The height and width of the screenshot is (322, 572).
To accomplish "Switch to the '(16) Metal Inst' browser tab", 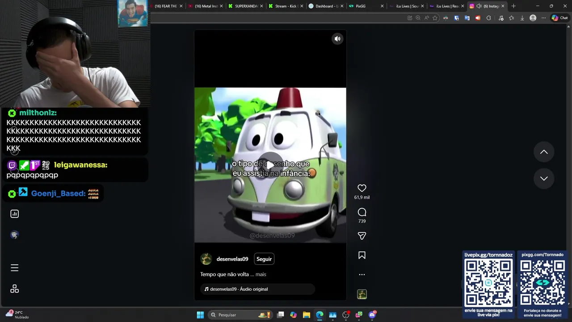I will (206, 6).
